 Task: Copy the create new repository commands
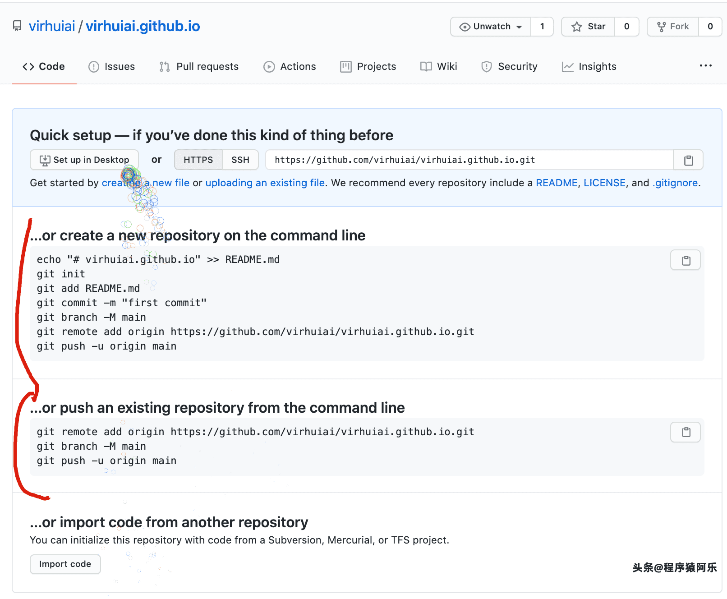686,260
